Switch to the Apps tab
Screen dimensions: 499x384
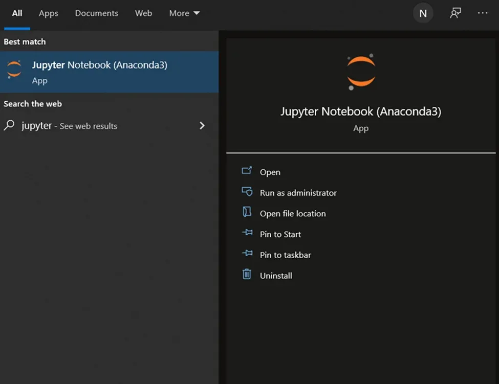[49, 13]
